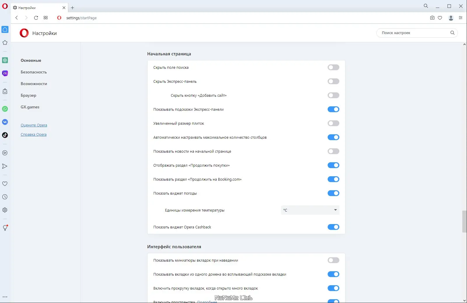
Task: Open the temperature units °C dropdown
Action: (310, 210)
